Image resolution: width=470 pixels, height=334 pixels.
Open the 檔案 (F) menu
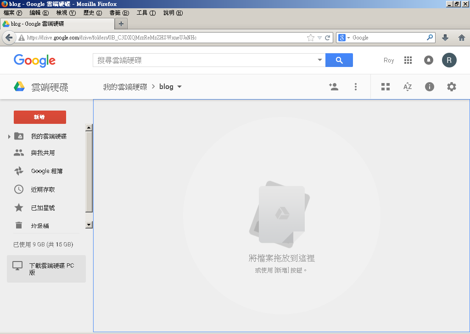12,13
